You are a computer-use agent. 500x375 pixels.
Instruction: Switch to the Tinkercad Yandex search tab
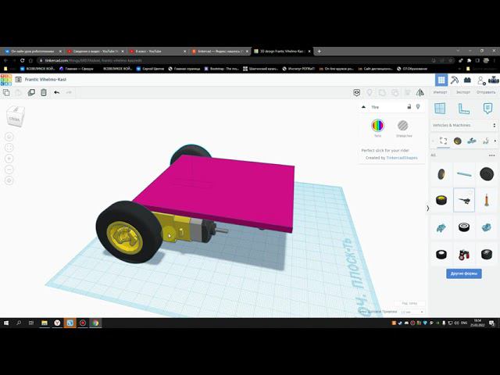[220, 52]
